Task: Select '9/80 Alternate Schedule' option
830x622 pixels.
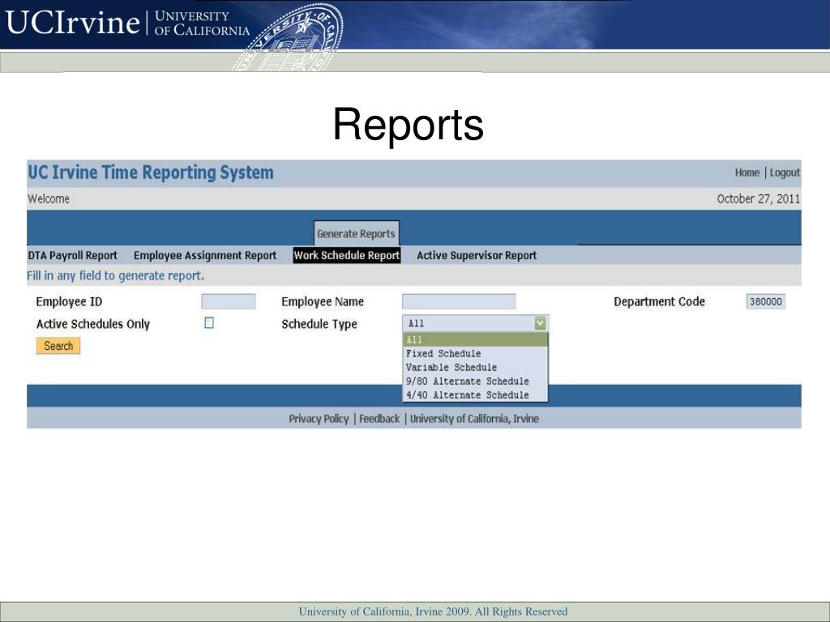Action: (475, 381)
